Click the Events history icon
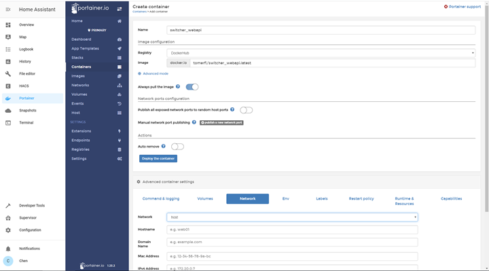The image size is (489, 271). coord(120,103)
